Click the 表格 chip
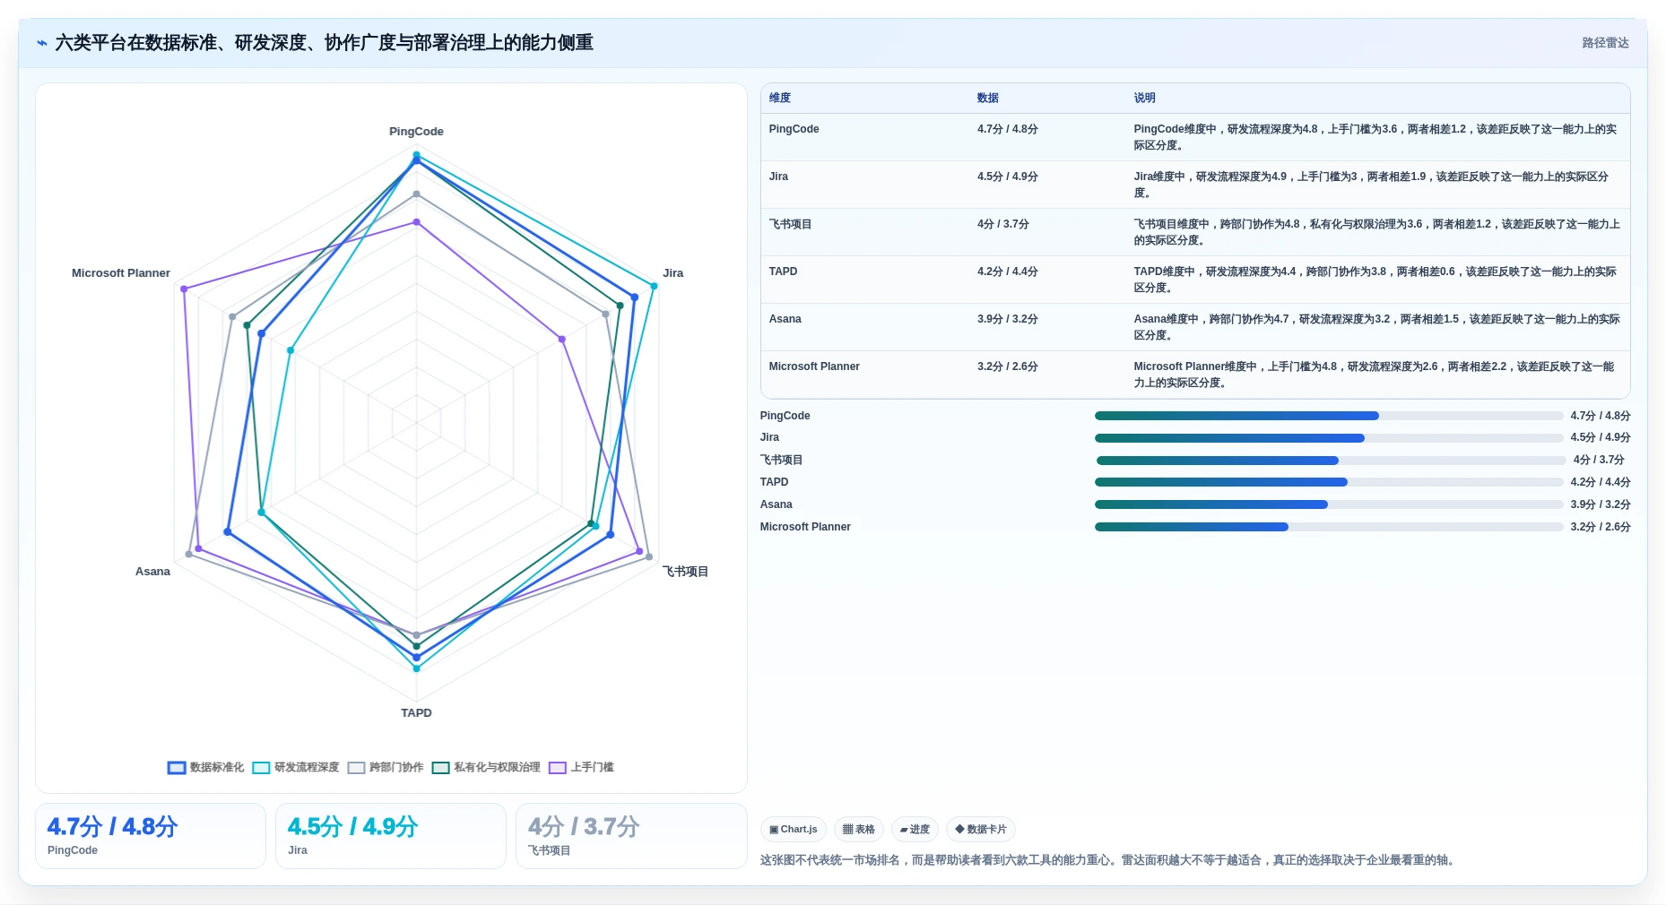The height and width of the screenshot is (905, 1666). coord(859,829)
